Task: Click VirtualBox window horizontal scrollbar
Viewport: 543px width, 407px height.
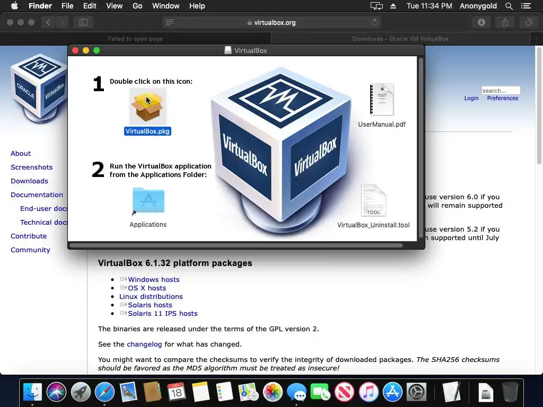Action: pos(236,245)
